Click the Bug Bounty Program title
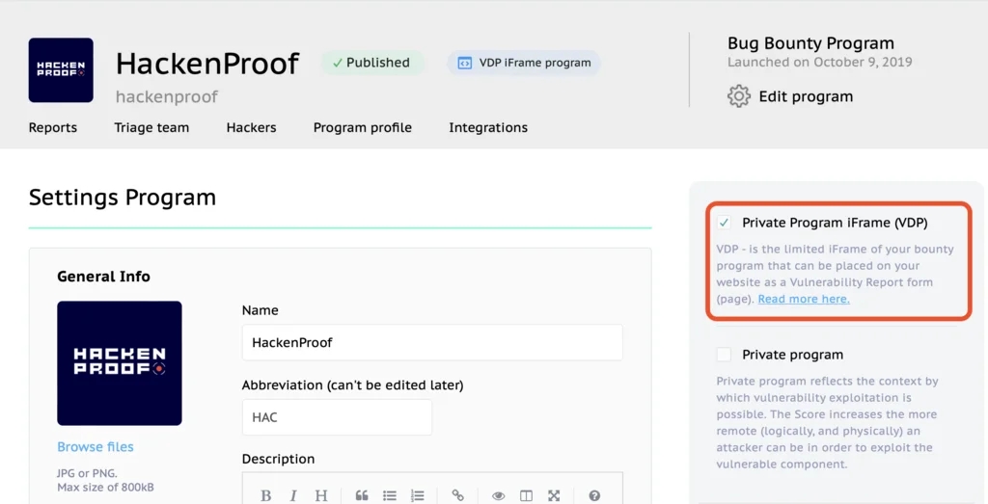Image resolution: width=988 pixels, height=504 pixels. 810,43
